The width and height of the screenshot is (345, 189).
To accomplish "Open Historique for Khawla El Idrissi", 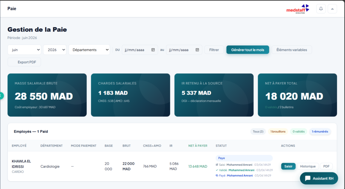I will (x=308, y=166).
